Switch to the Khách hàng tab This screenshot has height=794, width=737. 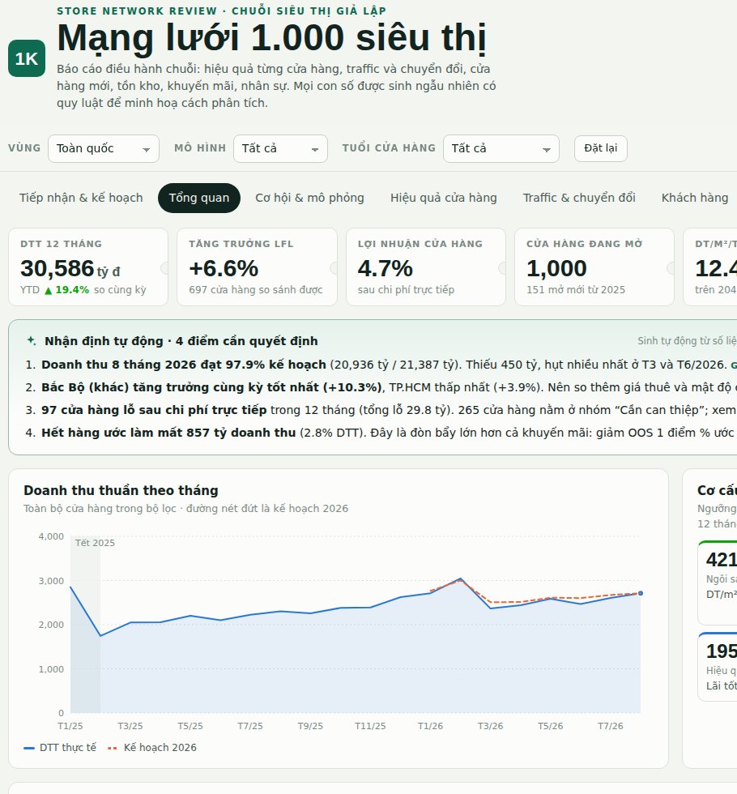click(695, 198)
